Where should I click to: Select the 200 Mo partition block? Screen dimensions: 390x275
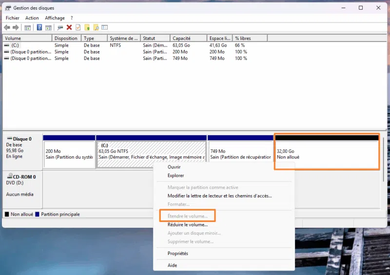point(69,154)
